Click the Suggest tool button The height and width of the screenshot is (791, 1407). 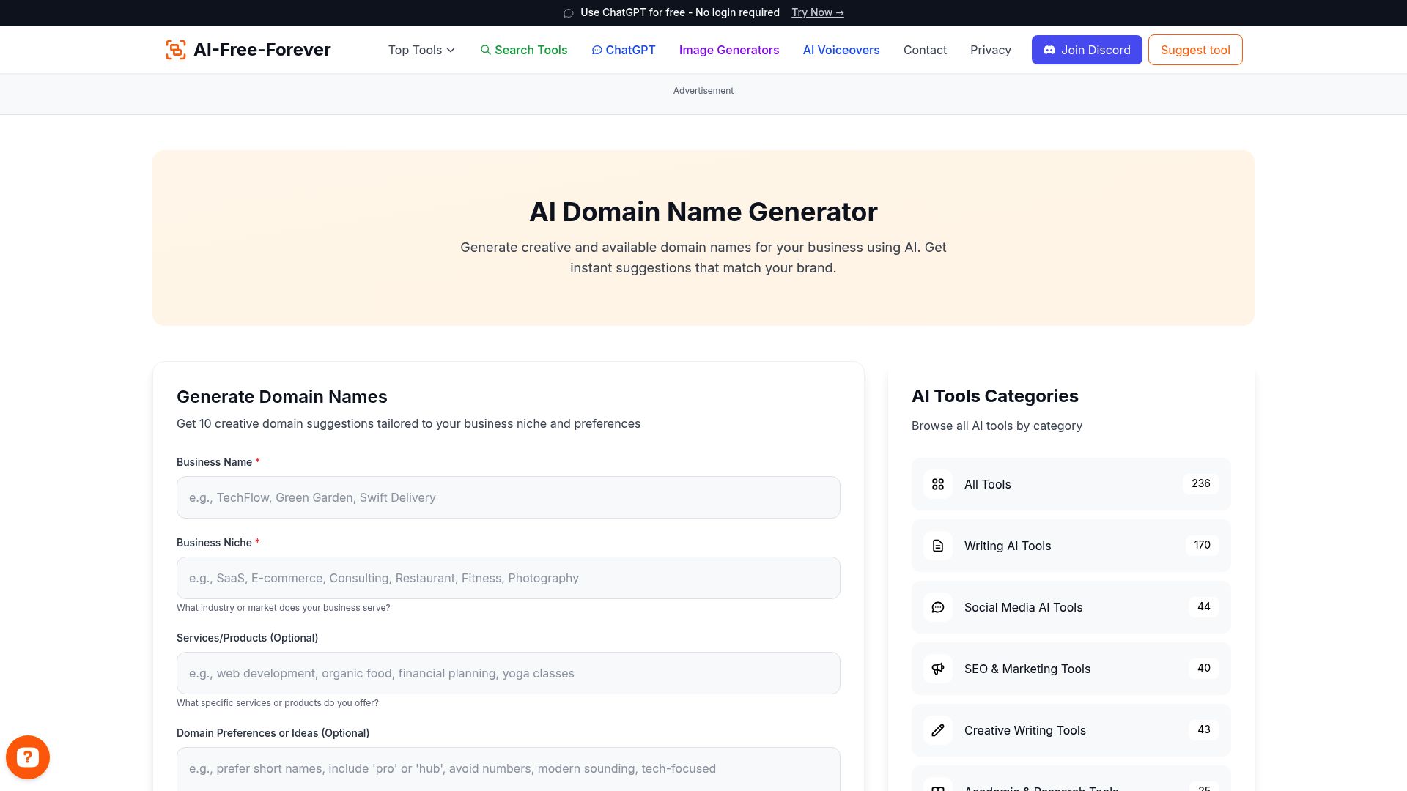tap(1194, 50)
